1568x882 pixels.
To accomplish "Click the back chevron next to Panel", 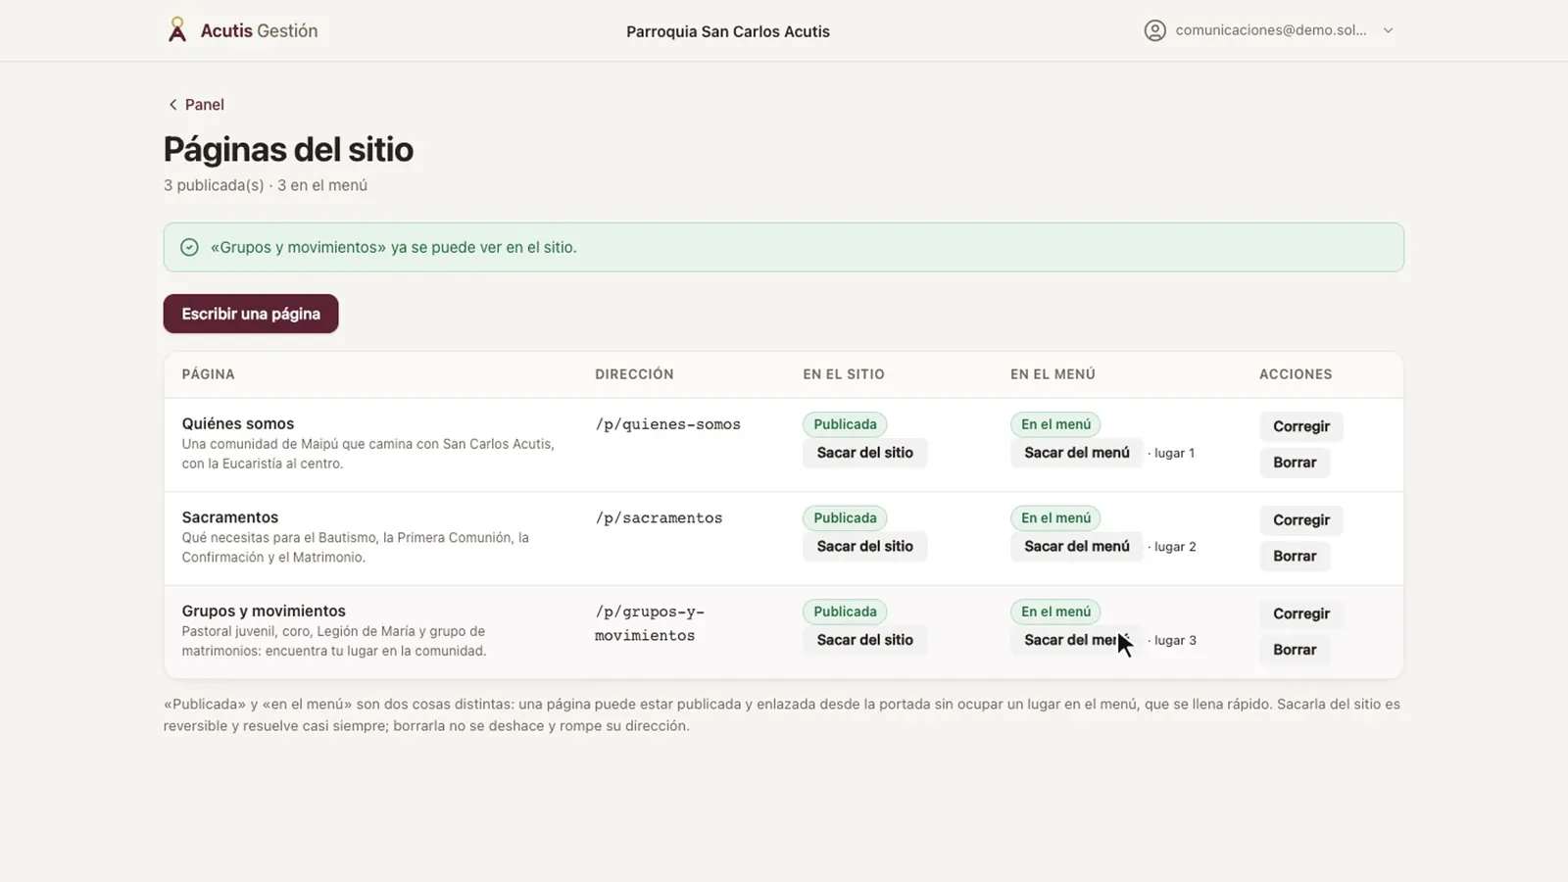I will tap(172, 105).
